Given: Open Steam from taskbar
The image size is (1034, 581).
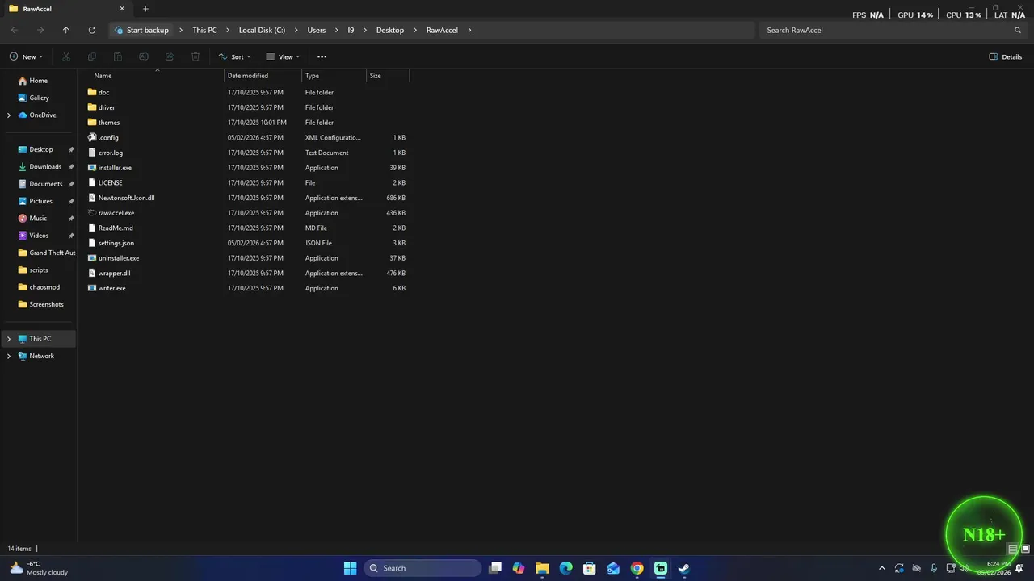Looking at the screenshot, I should [684, 568].
